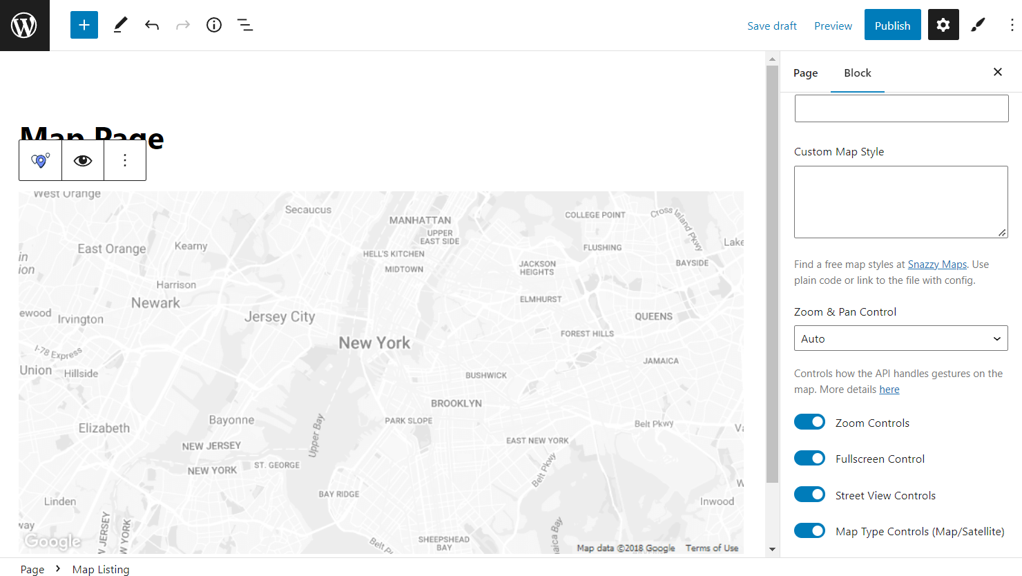This screenshot has height=576, width=1022.
Task: Toggle the eye preview in block toolbar
Action: coord(83,160)
